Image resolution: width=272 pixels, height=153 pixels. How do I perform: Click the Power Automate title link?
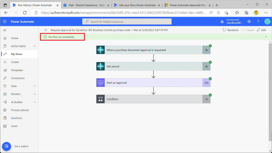click(x=22, y=22)
